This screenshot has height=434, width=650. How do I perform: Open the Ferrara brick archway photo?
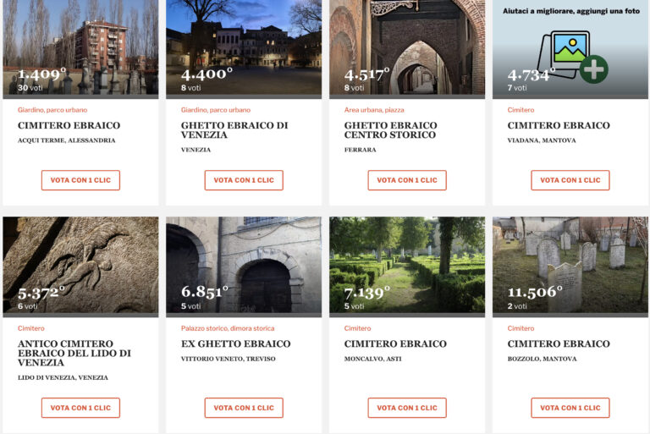coord(407,47)
